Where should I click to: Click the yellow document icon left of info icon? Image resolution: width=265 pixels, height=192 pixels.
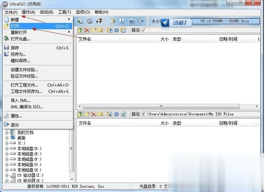112,21
